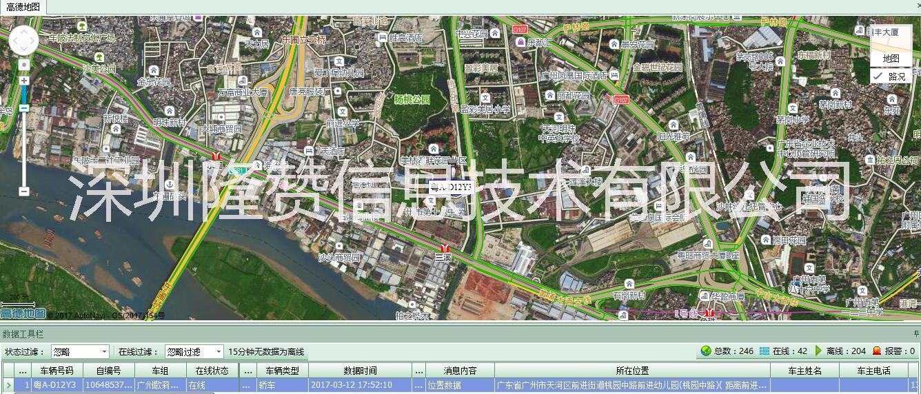Screen dimensions: 921x394
Task: Click the 粤A-D12Y3 vehicle marker on map
Action: [451, 187]
